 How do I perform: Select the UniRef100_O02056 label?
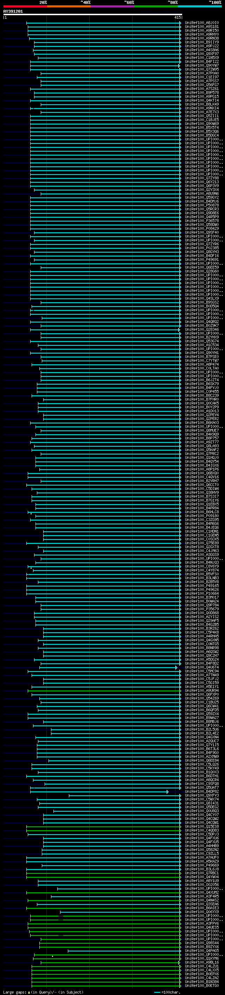click(202, 885)
